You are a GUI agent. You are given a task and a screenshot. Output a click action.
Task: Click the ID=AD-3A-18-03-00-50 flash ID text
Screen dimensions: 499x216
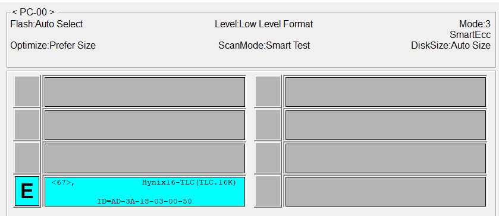pyautogui.click(x=145, y=201)
